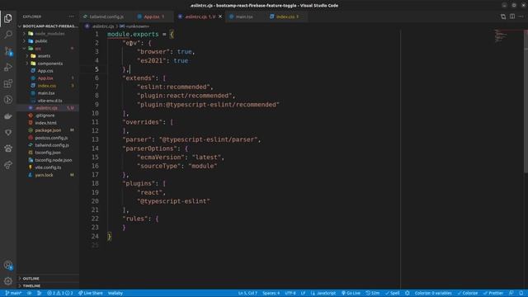Open yarn.lock in the explorer
This screenshot has width=528, height=297.
pos(49,175)
